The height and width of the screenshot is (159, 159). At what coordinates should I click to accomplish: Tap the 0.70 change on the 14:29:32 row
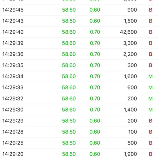click(95, 99)
